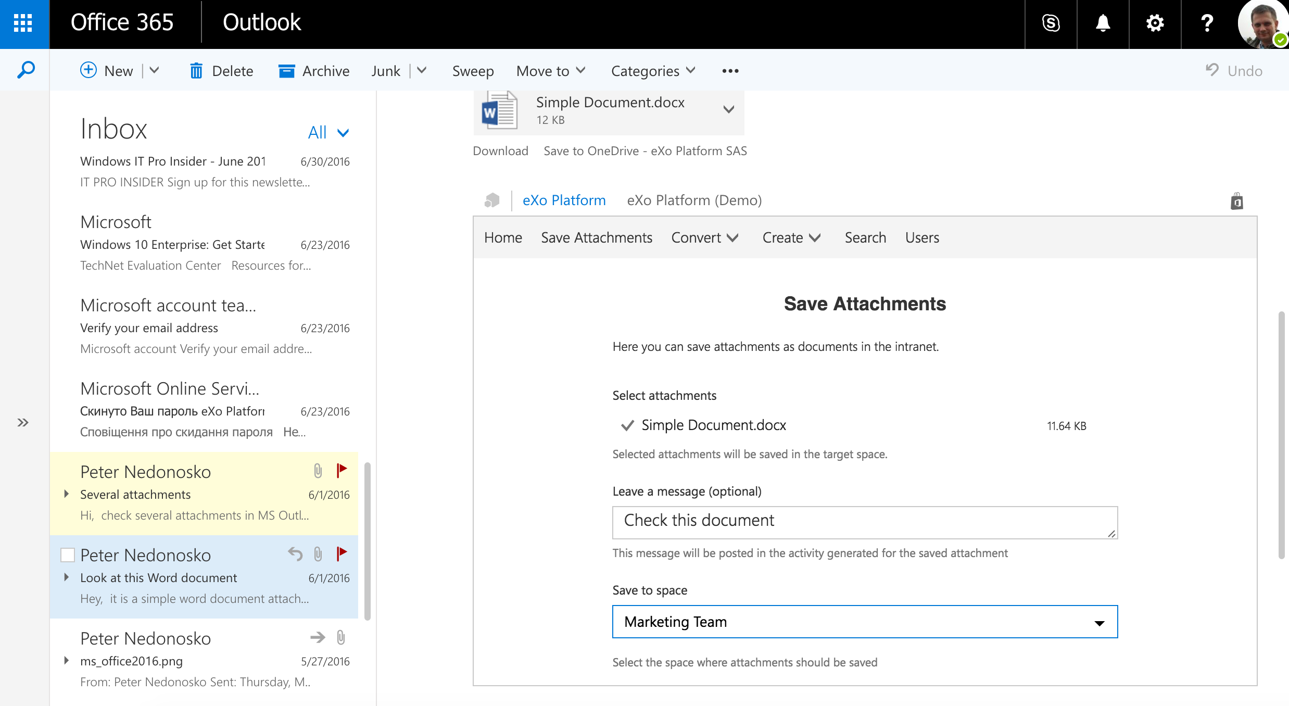
Task: Open the All inbox filter dropdown
Action: tap(328, 132)
